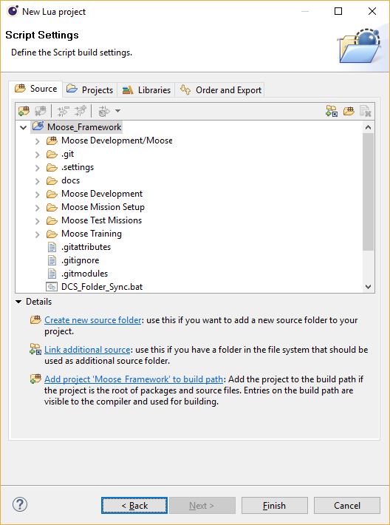Select the .gitignore file

80,260
